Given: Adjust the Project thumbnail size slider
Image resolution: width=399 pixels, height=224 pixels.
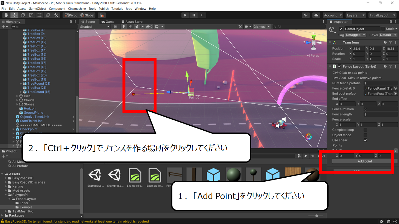Looking at the screenshot, I should [317, 216].
